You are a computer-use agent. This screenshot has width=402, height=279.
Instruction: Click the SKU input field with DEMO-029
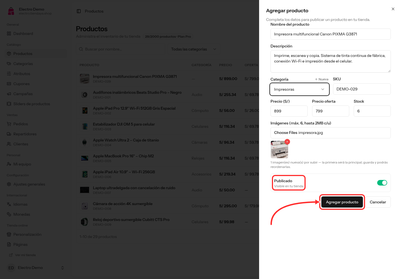362,89
